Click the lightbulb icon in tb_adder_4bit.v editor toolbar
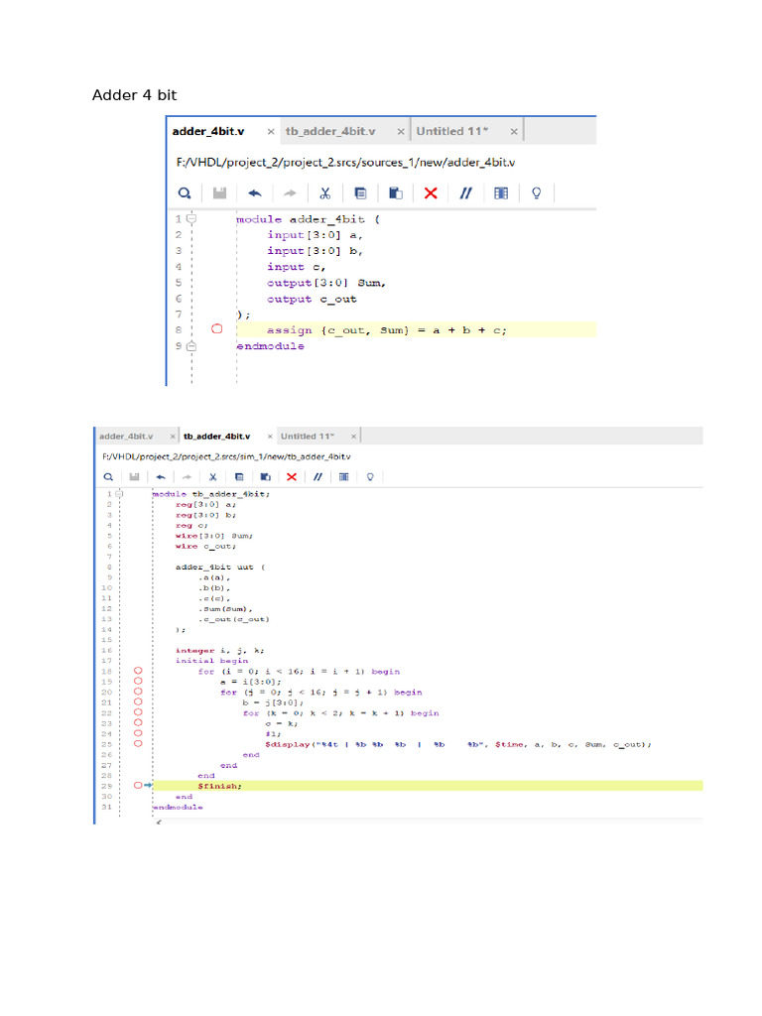The image size is (762, 1016). coord(370,477)
